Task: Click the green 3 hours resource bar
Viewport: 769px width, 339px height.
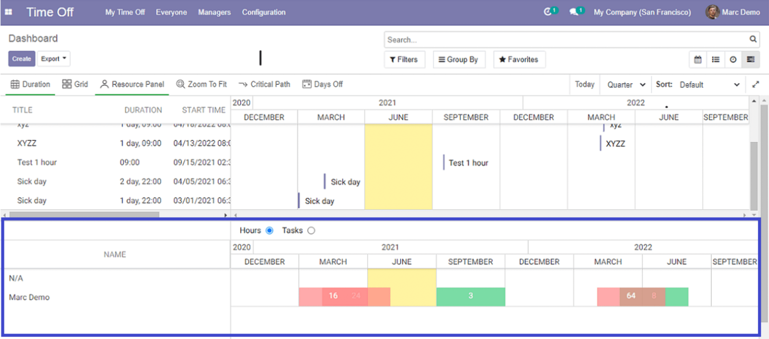Action: coord(471,296)
